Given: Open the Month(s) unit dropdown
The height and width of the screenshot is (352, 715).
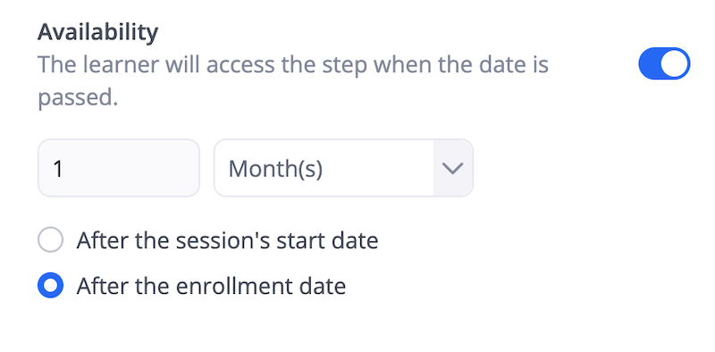Looking at the screenshot, I should pyautogui.click(x=343, y=168).
